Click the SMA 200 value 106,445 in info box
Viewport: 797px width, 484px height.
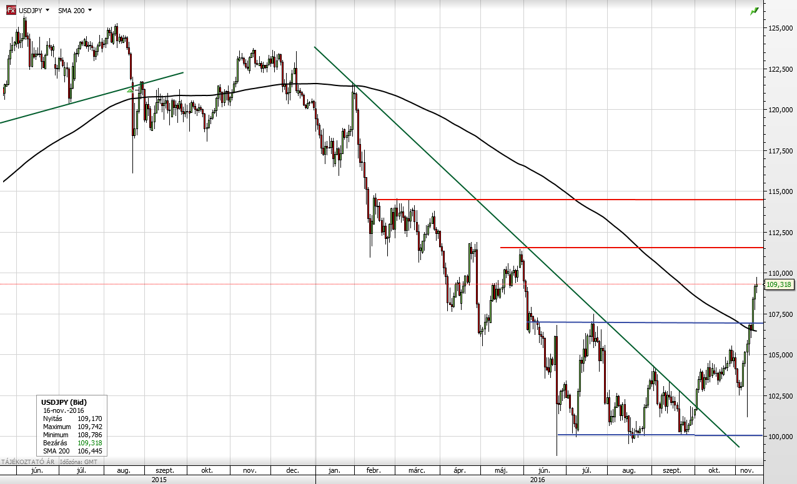click(x=90, y=451)
